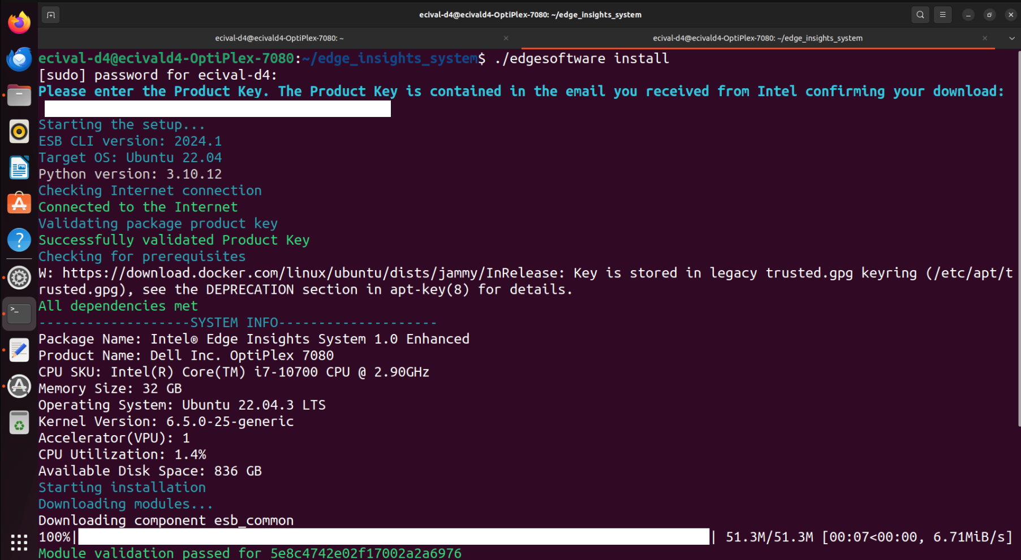
Task: Close the terminal window
Action: point(1010,15)
